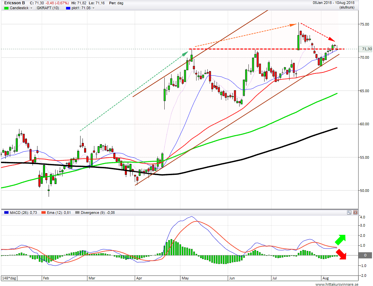Click the Apr month label on time axis

[x=139, y=278]
